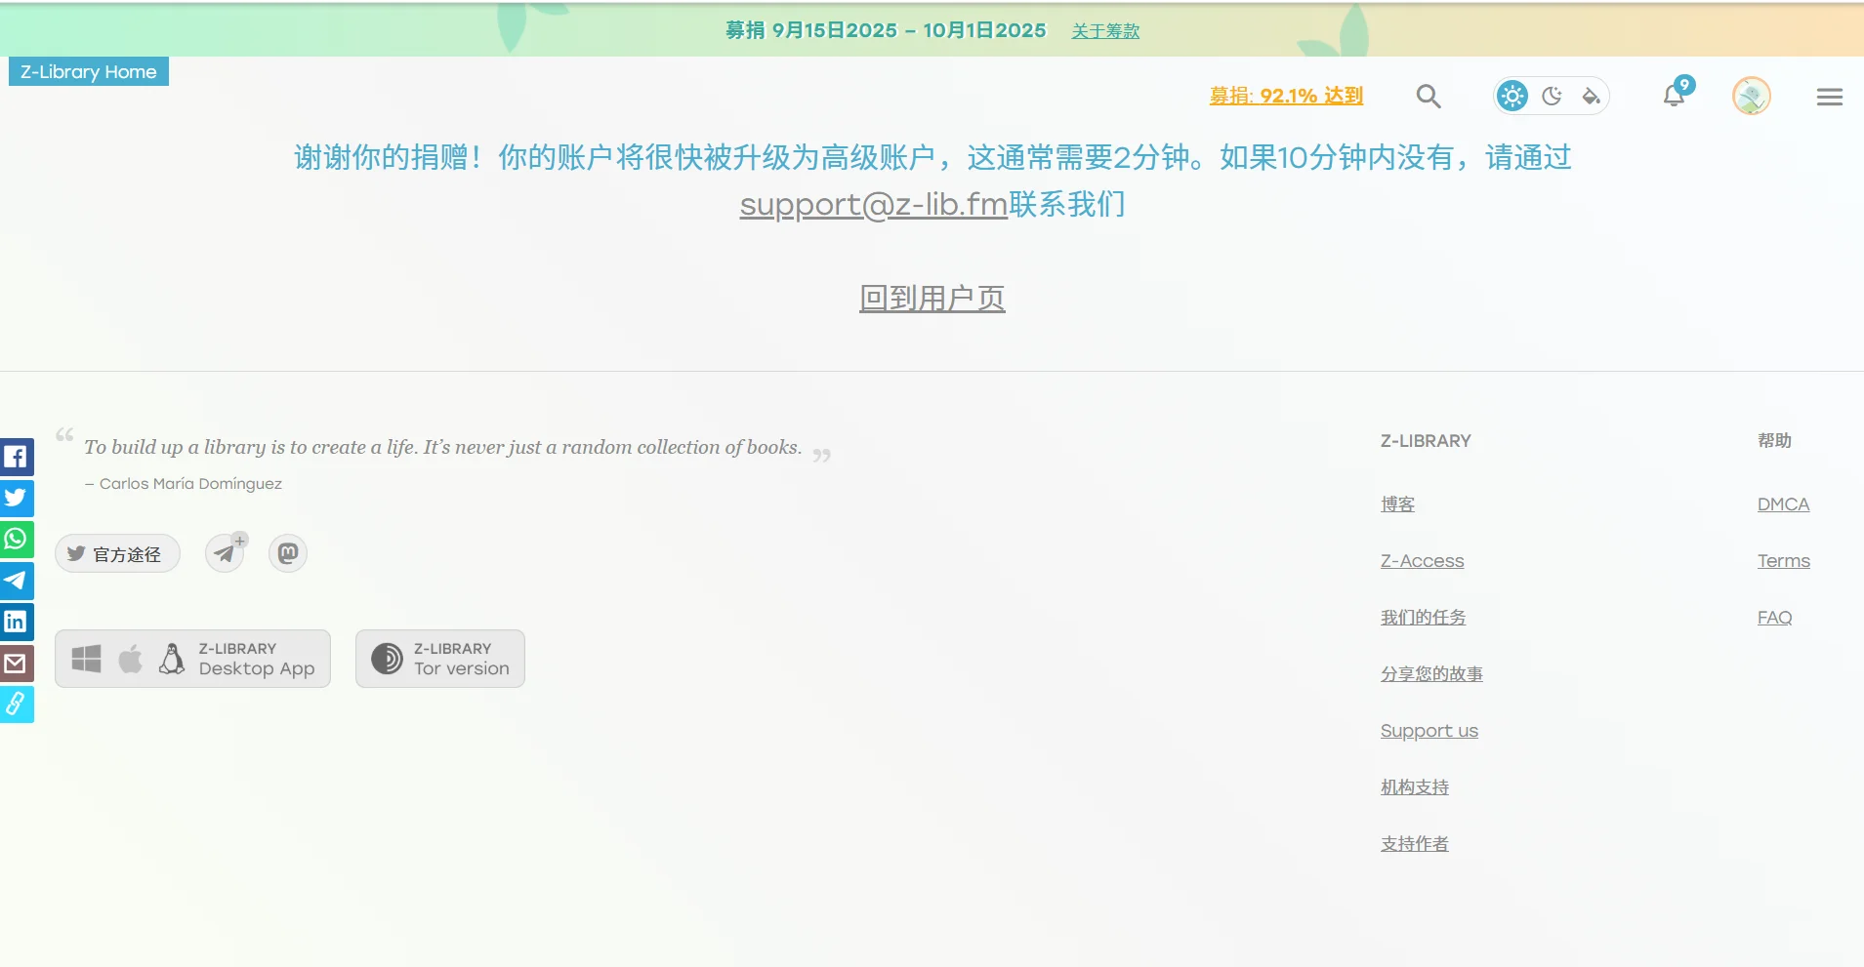1864x967 pixels.
Task: Open the Support us footer link
Action: point(1429,731)
